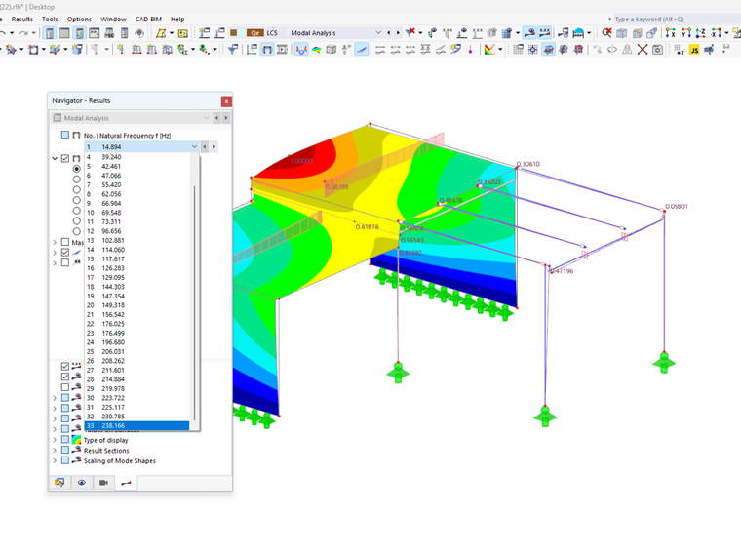The height and width of the screenshot is (556, 741).
Task: Select the view in X direction axis icon
Action: 671,32
